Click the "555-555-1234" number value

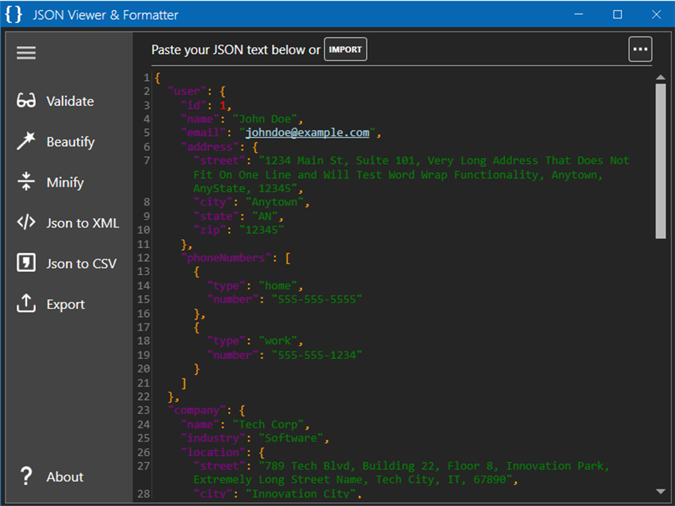pos(317,355)
